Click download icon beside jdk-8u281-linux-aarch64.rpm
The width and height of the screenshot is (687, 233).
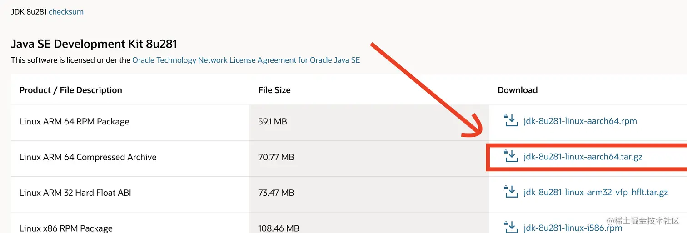click(511, 121)
